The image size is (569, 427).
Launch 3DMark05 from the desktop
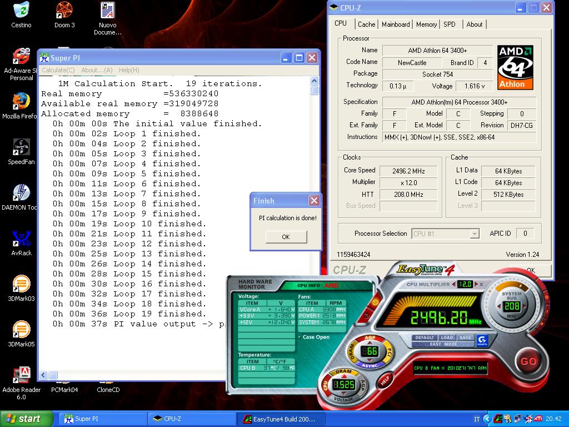tap(21, 334)
